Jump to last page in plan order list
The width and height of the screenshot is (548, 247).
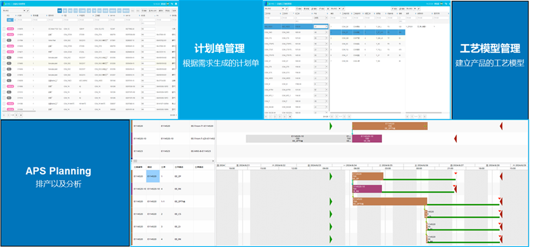point(21,115)
